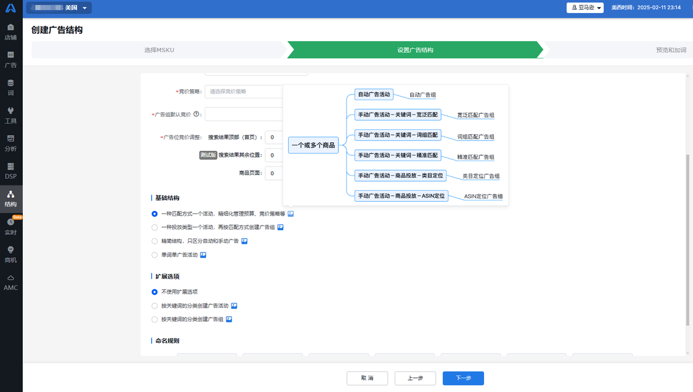Open the 美国 store/country dropdown
693x392 pixels.
click(58, 8)
